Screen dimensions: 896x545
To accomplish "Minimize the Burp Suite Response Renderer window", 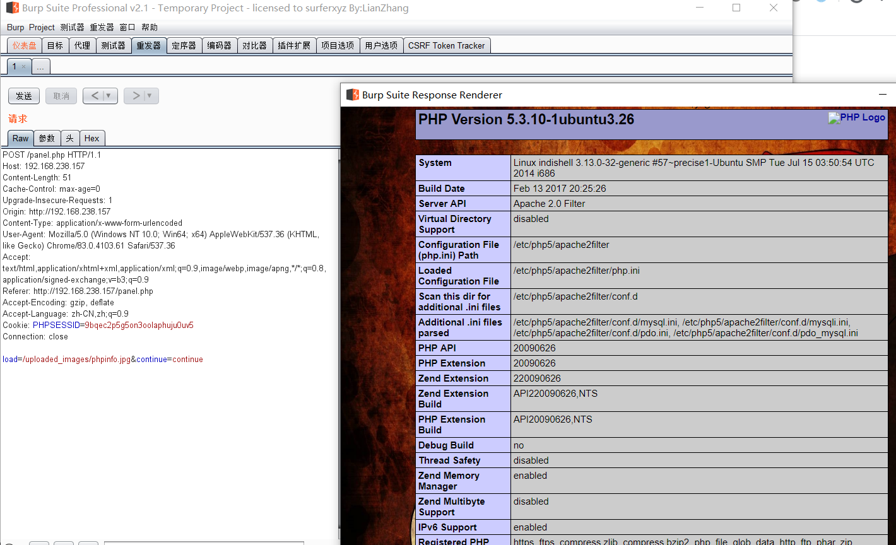I will click(x=883, y=95).
